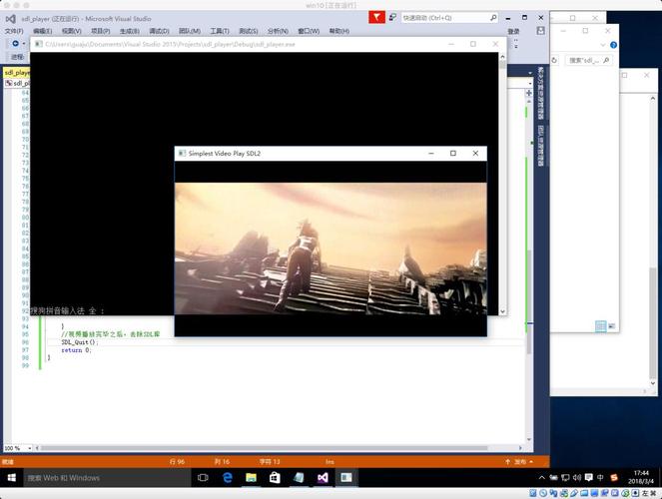Image resolution: width=662 pixels, height=499 pixels.
Task: Click the orange Sogou input tray icon
Action: (x=614, y=477)
